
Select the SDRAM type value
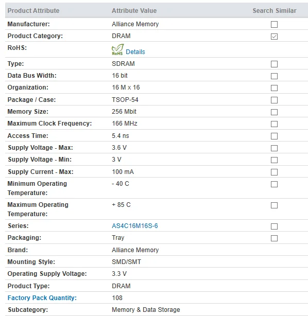coord(123,63)
